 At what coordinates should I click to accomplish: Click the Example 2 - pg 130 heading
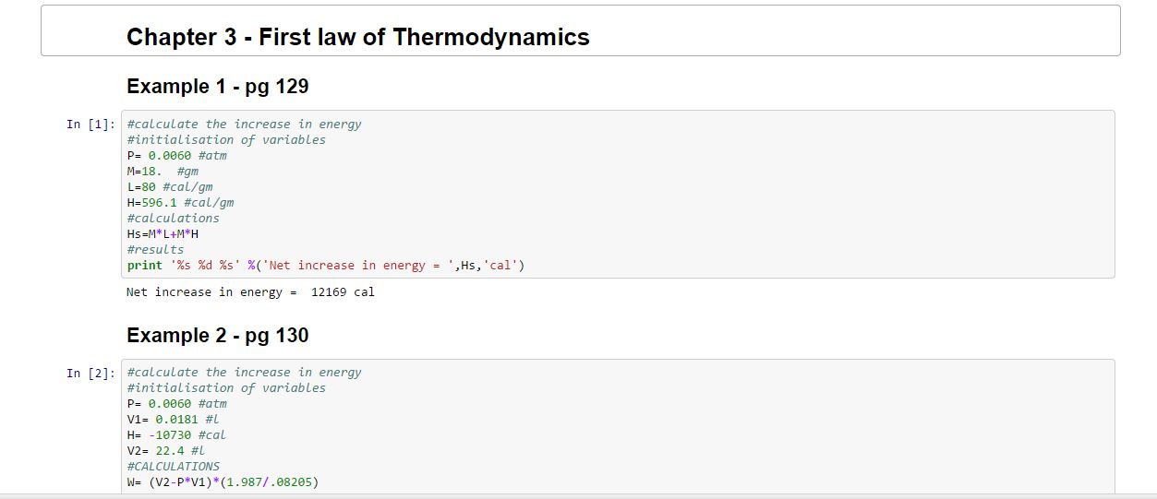(x=217, y=336)
